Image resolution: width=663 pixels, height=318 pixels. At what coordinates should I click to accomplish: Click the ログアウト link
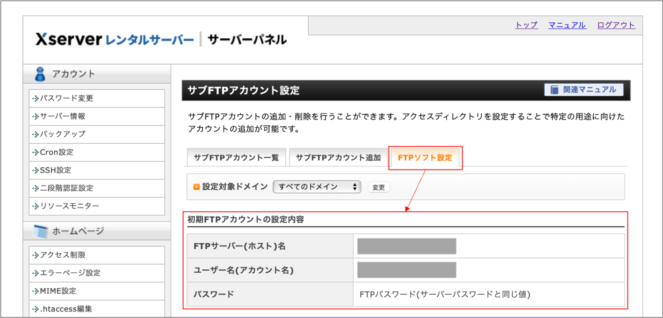[x=616, y=25]
